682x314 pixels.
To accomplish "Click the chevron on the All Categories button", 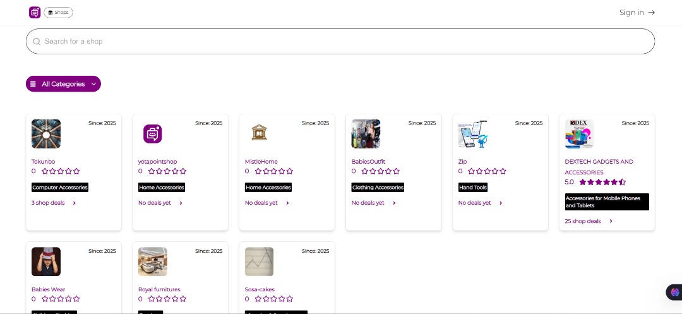I will [x=93, y=84].
